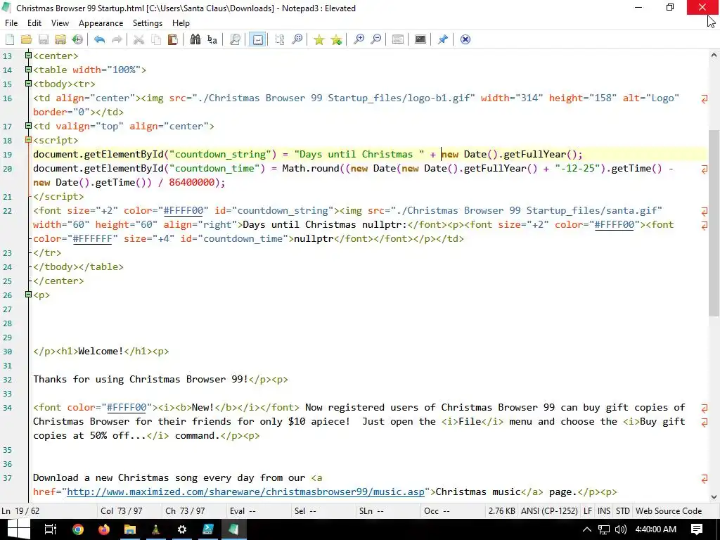The image size is (720, 540).
Task: Launch Google Chrome from the taskbar
Action: pyautogui.click(x=78, y=529)
